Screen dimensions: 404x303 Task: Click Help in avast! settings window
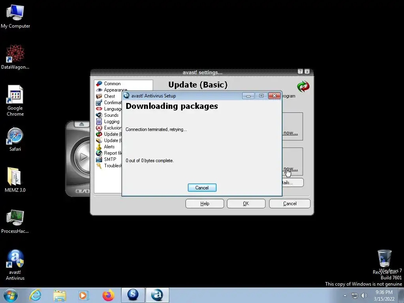205,204
